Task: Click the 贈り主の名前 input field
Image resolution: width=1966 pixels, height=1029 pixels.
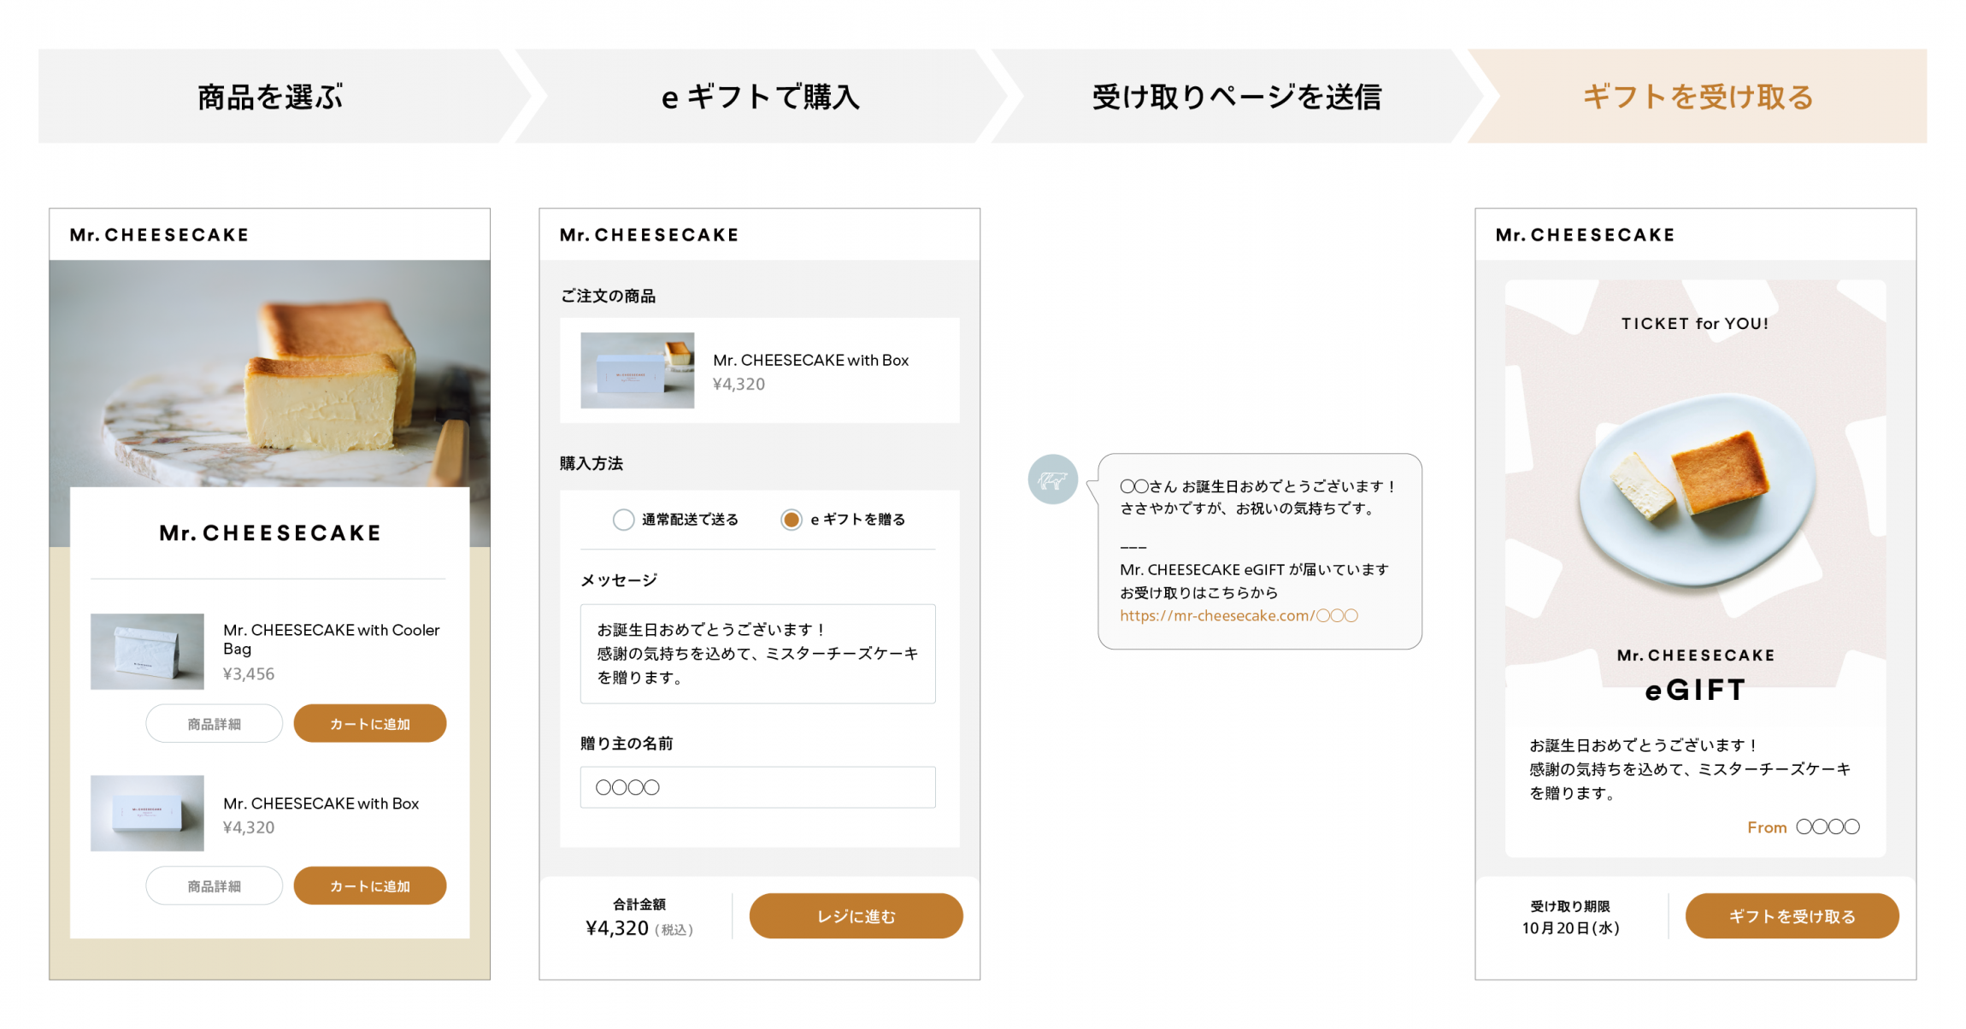Action: (758, 787)
